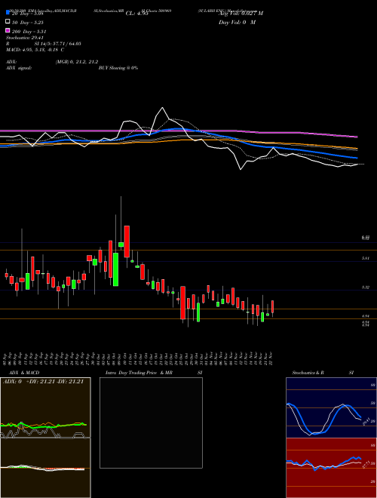Click the 'Avg Vol: 0.027 M' label
The width and height of the screenshot is (377, 498).
[241, 14]
